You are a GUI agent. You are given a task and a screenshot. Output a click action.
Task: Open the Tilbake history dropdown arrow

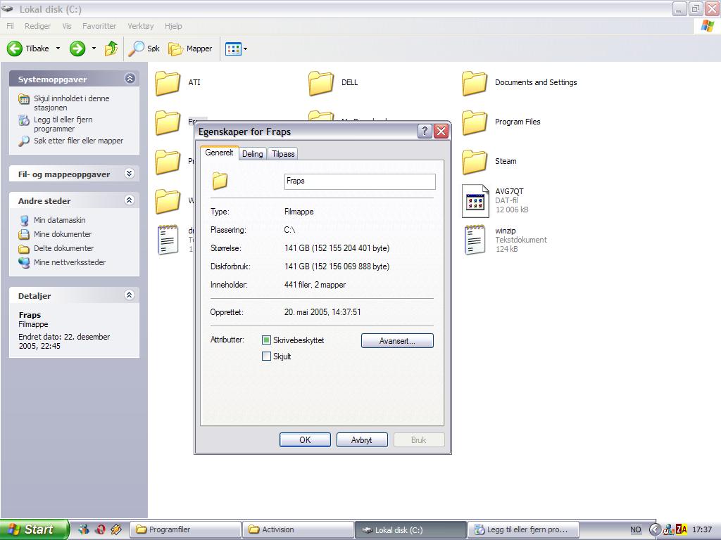58,49
